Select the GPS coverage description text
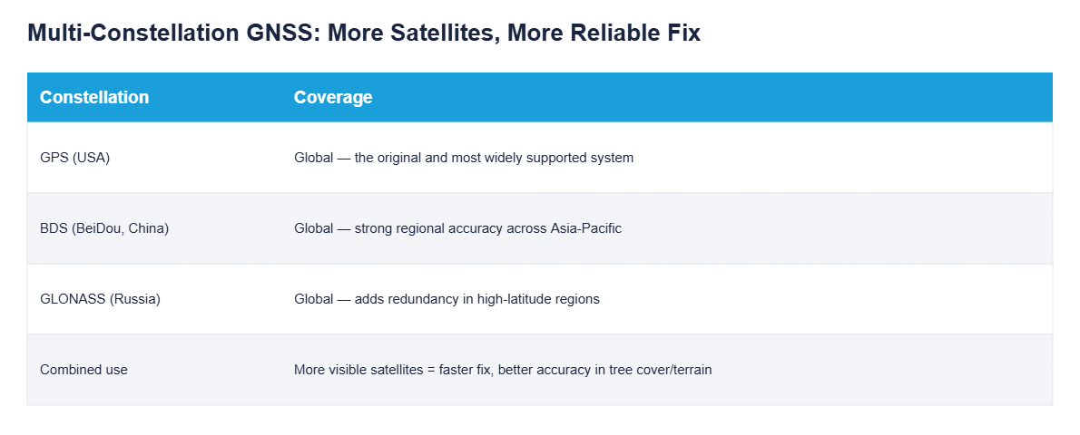This screenshot has width=1080, height=435. (464, 158)
